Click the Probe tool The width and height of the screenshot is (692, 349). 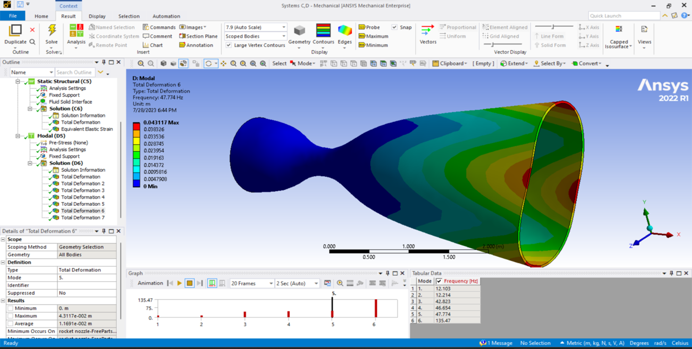(369, 27)
